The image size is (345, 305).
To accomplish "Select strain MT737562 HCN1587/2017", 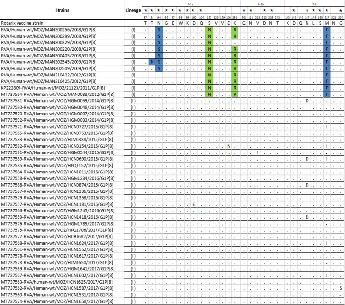I will tap(57, 288).
